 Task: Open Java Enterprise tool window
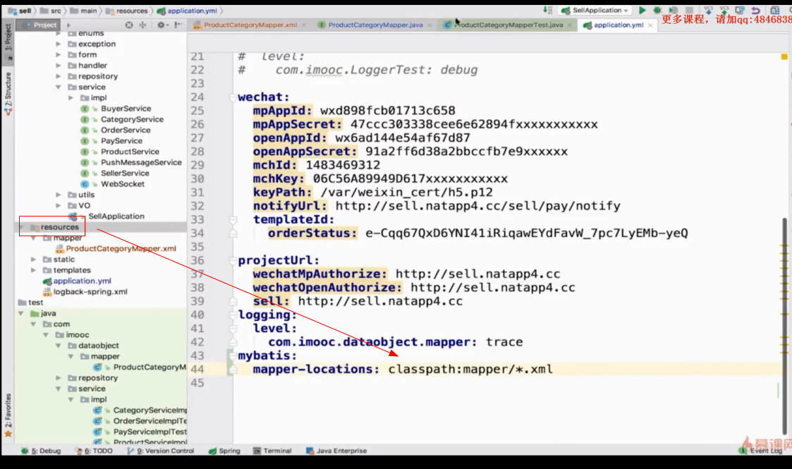click(337, 451)
